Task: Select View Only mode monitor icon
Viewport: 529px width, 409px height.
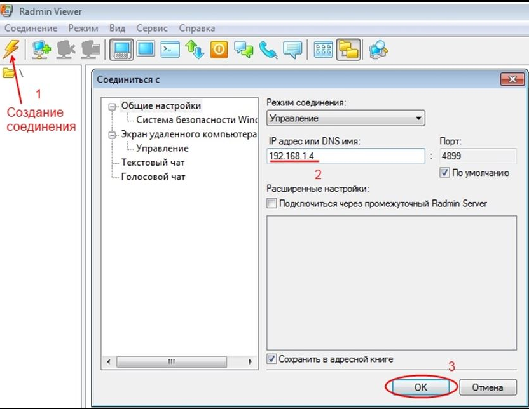Action: [x=146, y=49]
